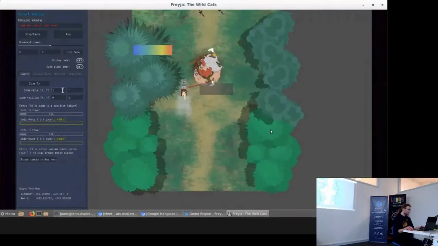This screenshot has width=438, height=246.
Task: Toggle Follow node switch
Action: tap(79, 60)
